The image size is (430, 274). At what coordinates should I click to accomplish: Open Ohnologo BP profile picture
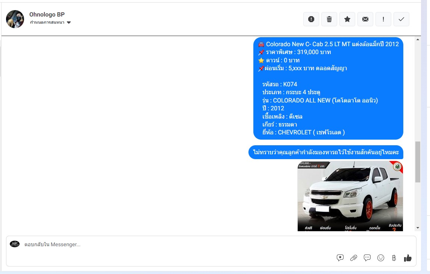(x=15, y=19)
